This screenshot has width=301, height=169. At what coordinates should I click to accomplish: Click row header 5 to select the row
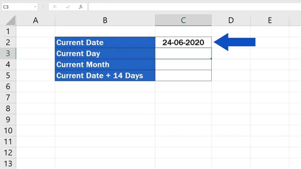(x=9, y=75)
